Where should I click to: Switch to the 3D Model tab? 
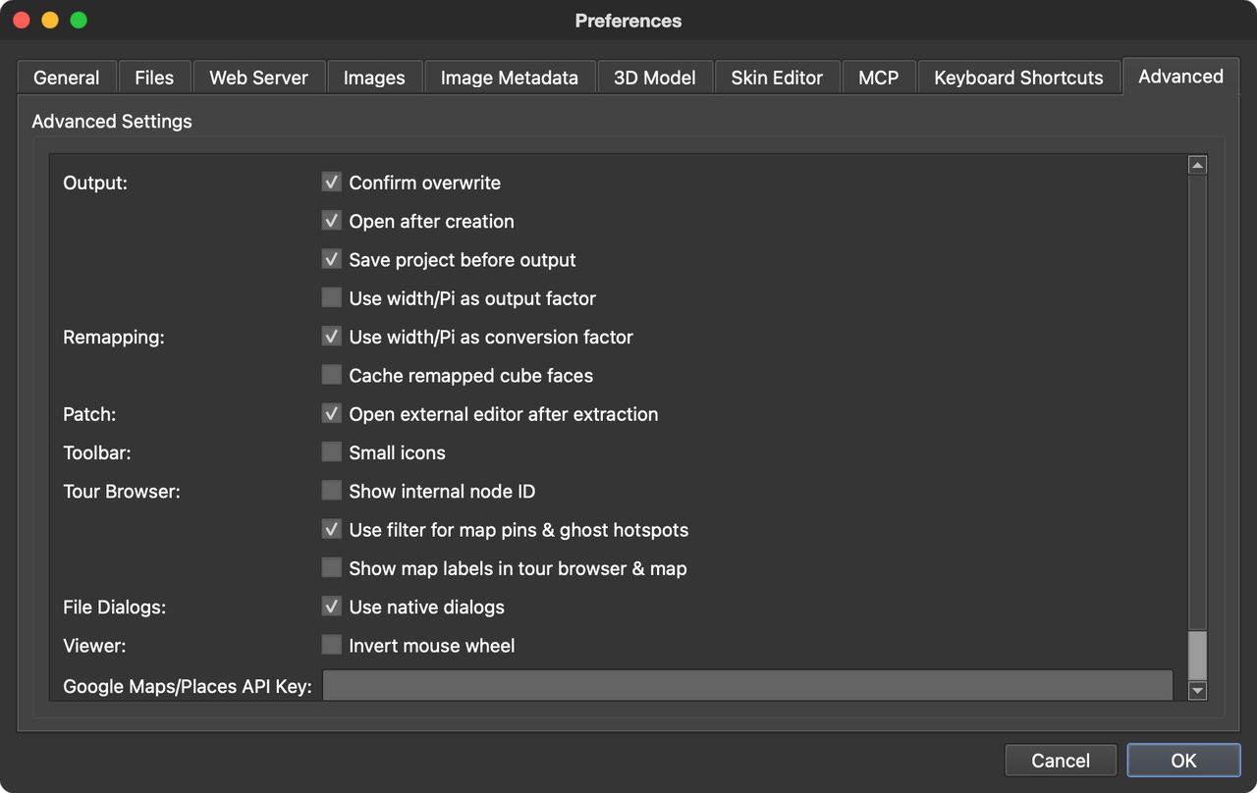click(655, 78)
